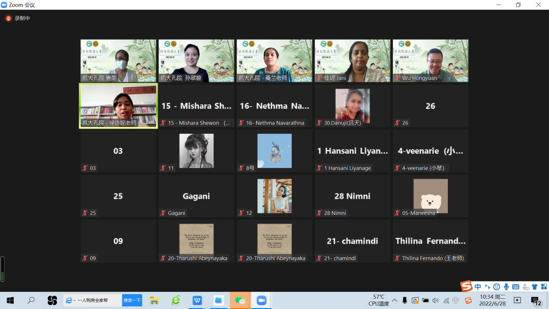Expand the hidden system tray icons chevron
This screenshot has width=549, height=309.
tap(394, 300)
